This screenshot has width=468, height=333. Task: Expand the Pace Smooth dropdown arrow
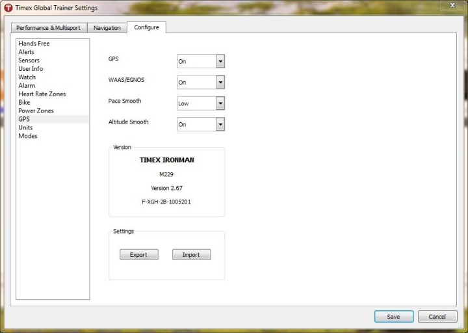click(x=220, y=103)
